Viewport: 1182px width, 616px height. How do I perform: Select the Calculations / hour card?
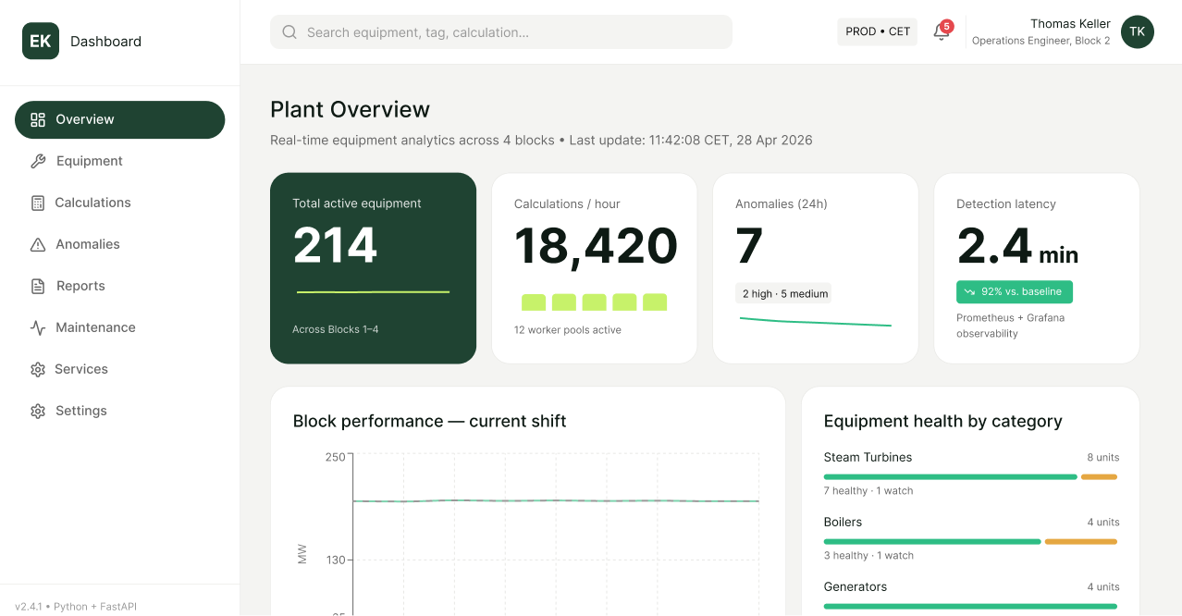click(x=594, y=268)
